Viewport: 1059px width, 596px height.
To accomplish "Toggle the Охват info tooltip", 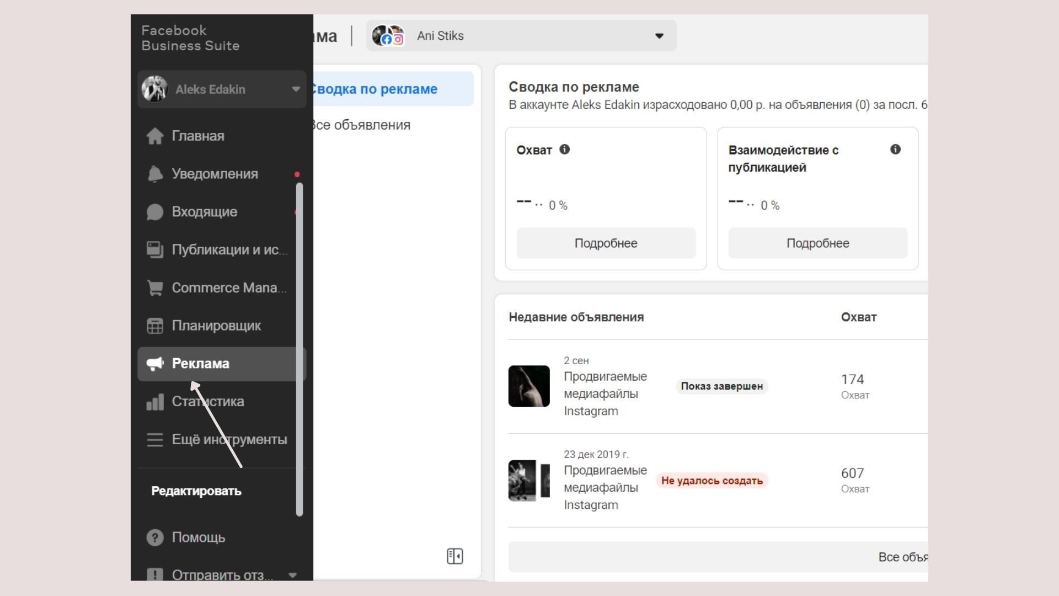I will point(565,150).
